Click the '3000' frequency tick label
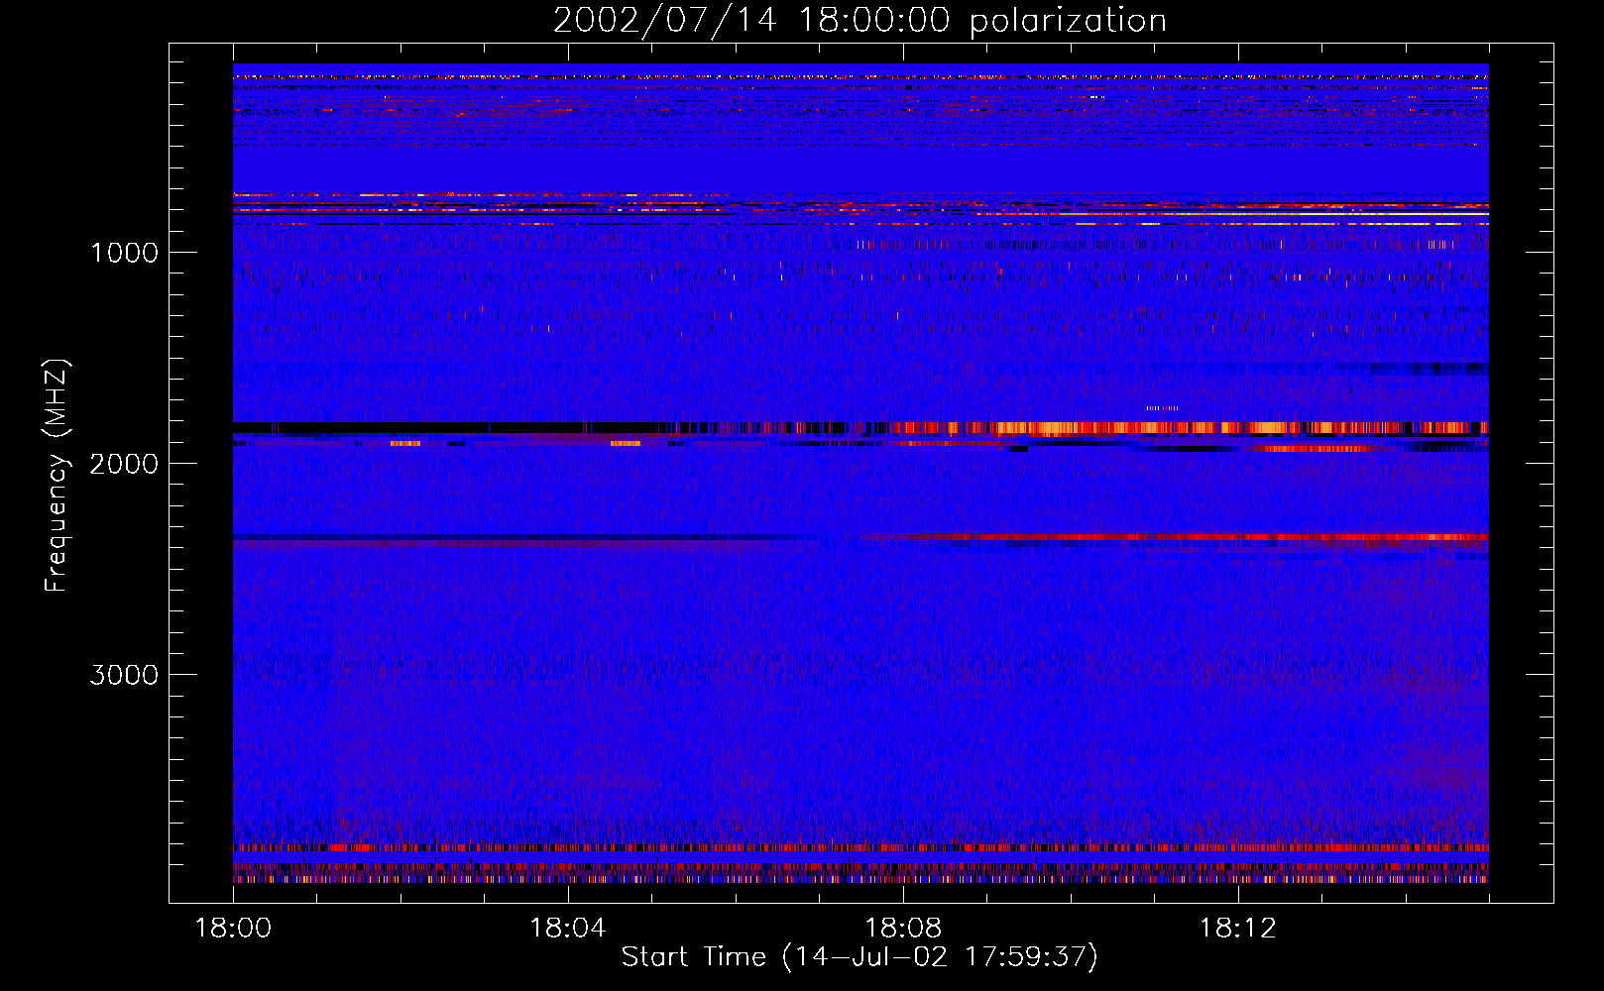This screenshot has height=991, width=1604. [x=124, y=675]
